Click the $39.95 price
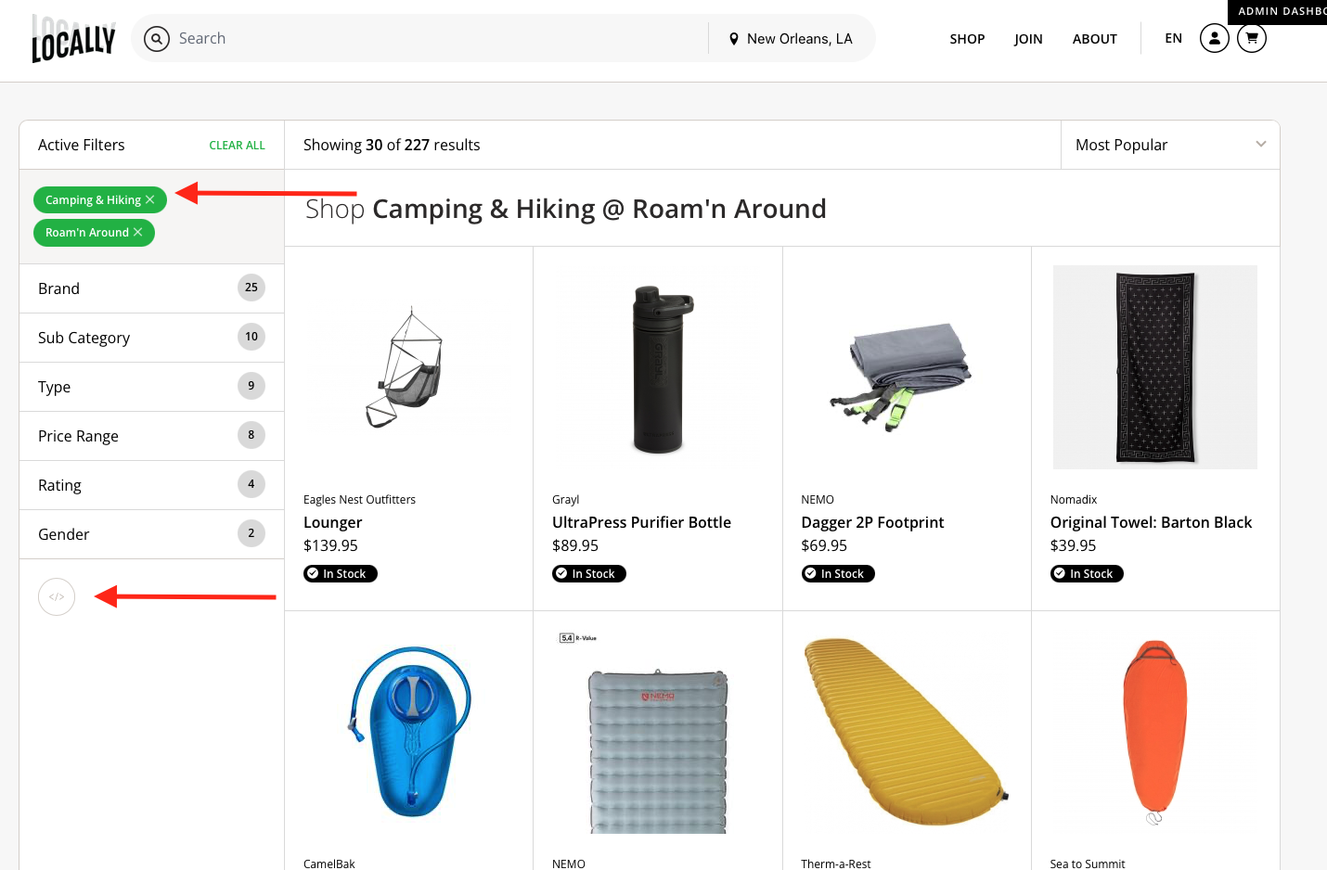This screenshot has width=1327, height=870. click(x=1073, y=545)
